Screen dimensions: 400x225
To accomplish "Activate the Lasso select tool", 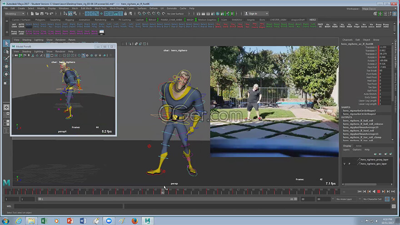I will click(x=6, y=51).
